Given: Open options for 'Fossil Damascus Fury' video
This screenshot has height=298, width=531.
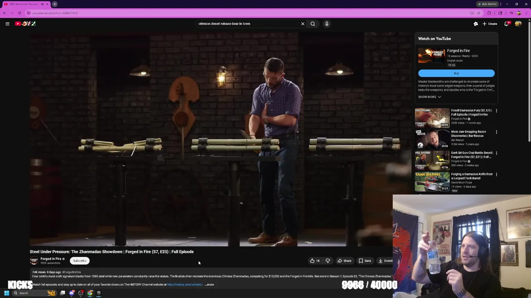Looking at the screenshot, I should [496, 111].
